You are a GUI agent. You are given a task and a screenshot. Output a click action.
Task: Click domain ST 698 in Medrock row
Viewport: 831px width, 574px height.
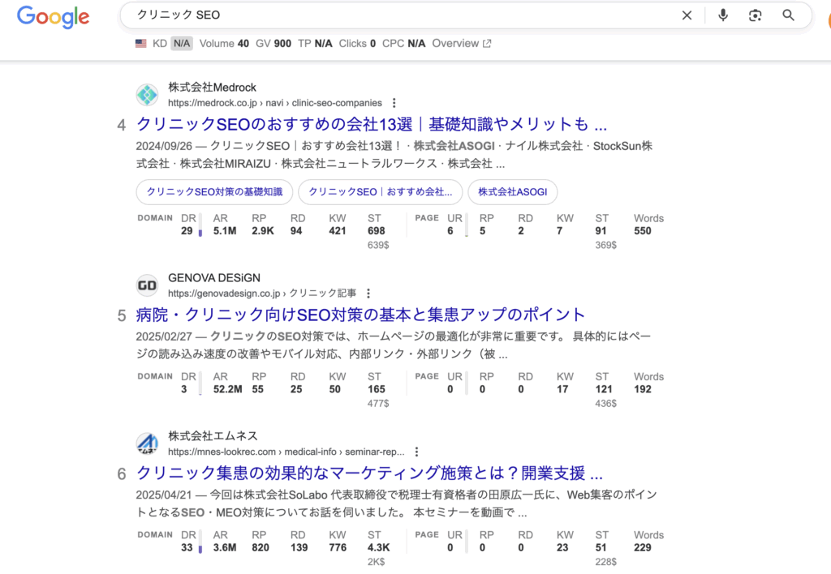coord(377,231)
